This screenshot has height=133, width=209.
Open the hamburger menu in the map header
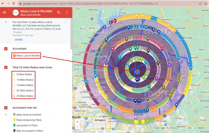pyautogui.click(x=4, y=13)
